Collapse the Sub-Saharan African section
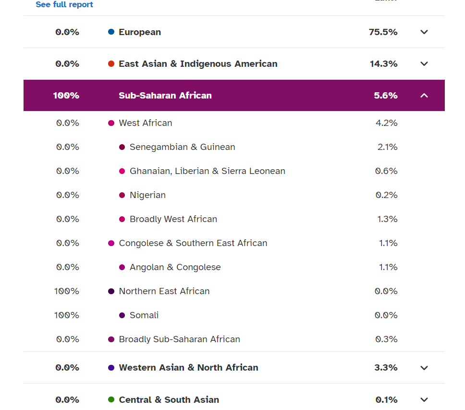 pos(424,96)
